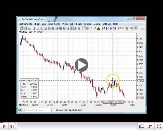Viewport: 163px width, 130px height.
Task: Select the bar chart type icon
Action: [26, 28]
